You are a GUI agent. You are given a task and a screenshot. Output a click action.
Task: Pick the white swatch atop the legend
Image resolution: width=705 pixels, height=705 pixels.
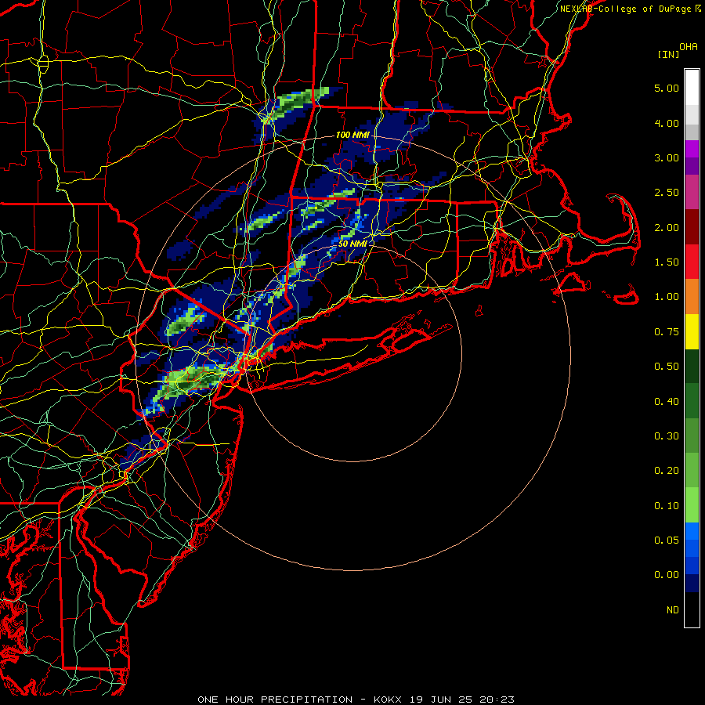[692, 88]
